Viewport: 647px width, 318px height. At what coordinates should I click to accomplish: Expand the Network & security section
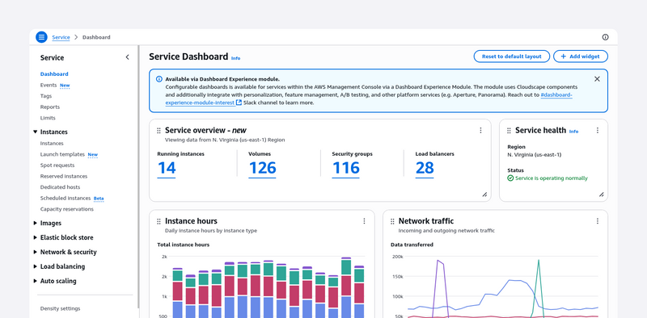35,252
